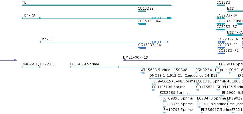The image size is (243, 114).
Task: Click the EC36438.5prime label
Action: tap(212, 104)
